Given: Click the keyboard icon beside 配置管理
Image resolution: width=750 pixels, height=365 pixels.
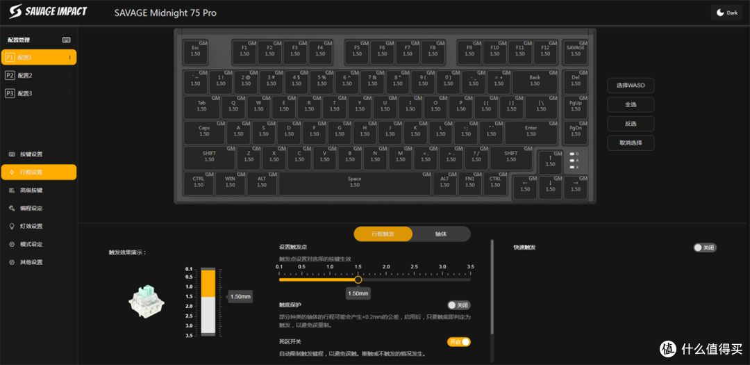Looking at the screenshot, I should pyautogui.click(x=67, y=40).
